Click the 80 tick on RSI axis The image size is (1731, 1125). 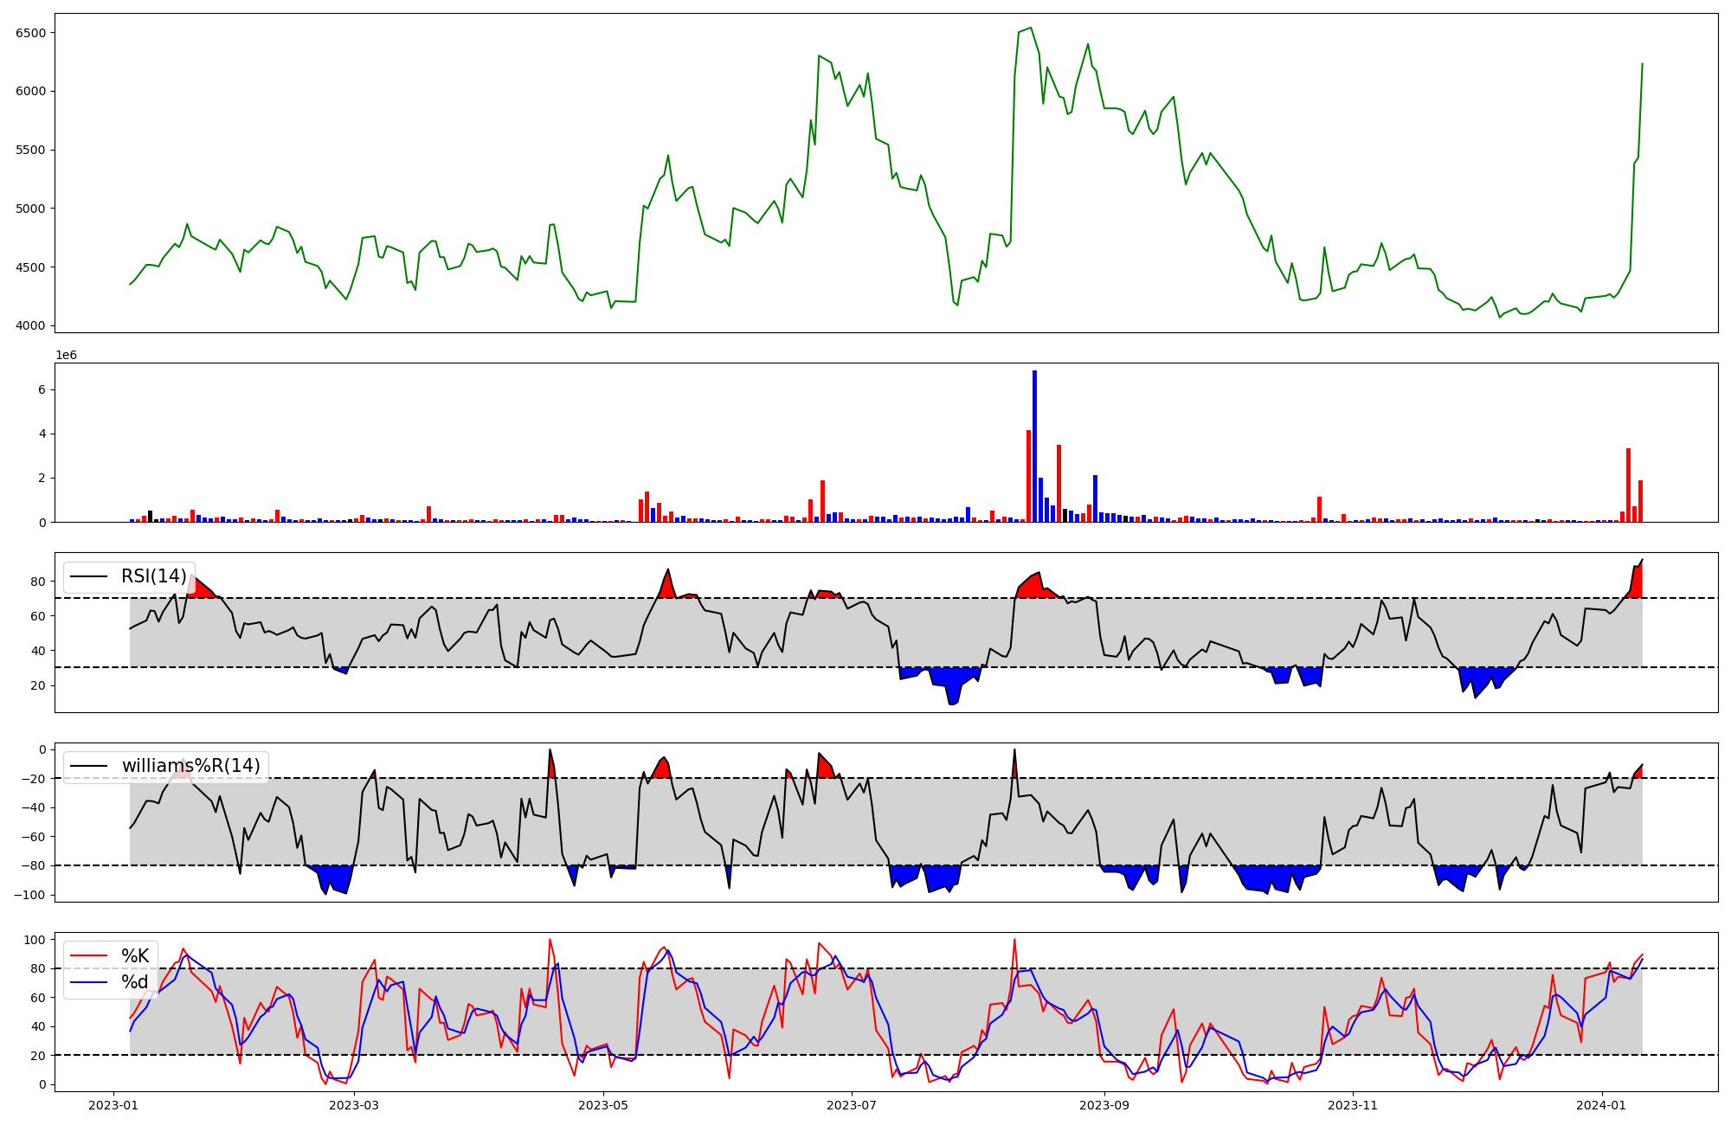38,582
